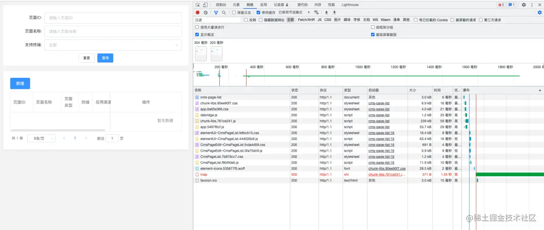544x230 pixels.
Task: Filter requests by CSS type
Action: [x=328, y=20]
